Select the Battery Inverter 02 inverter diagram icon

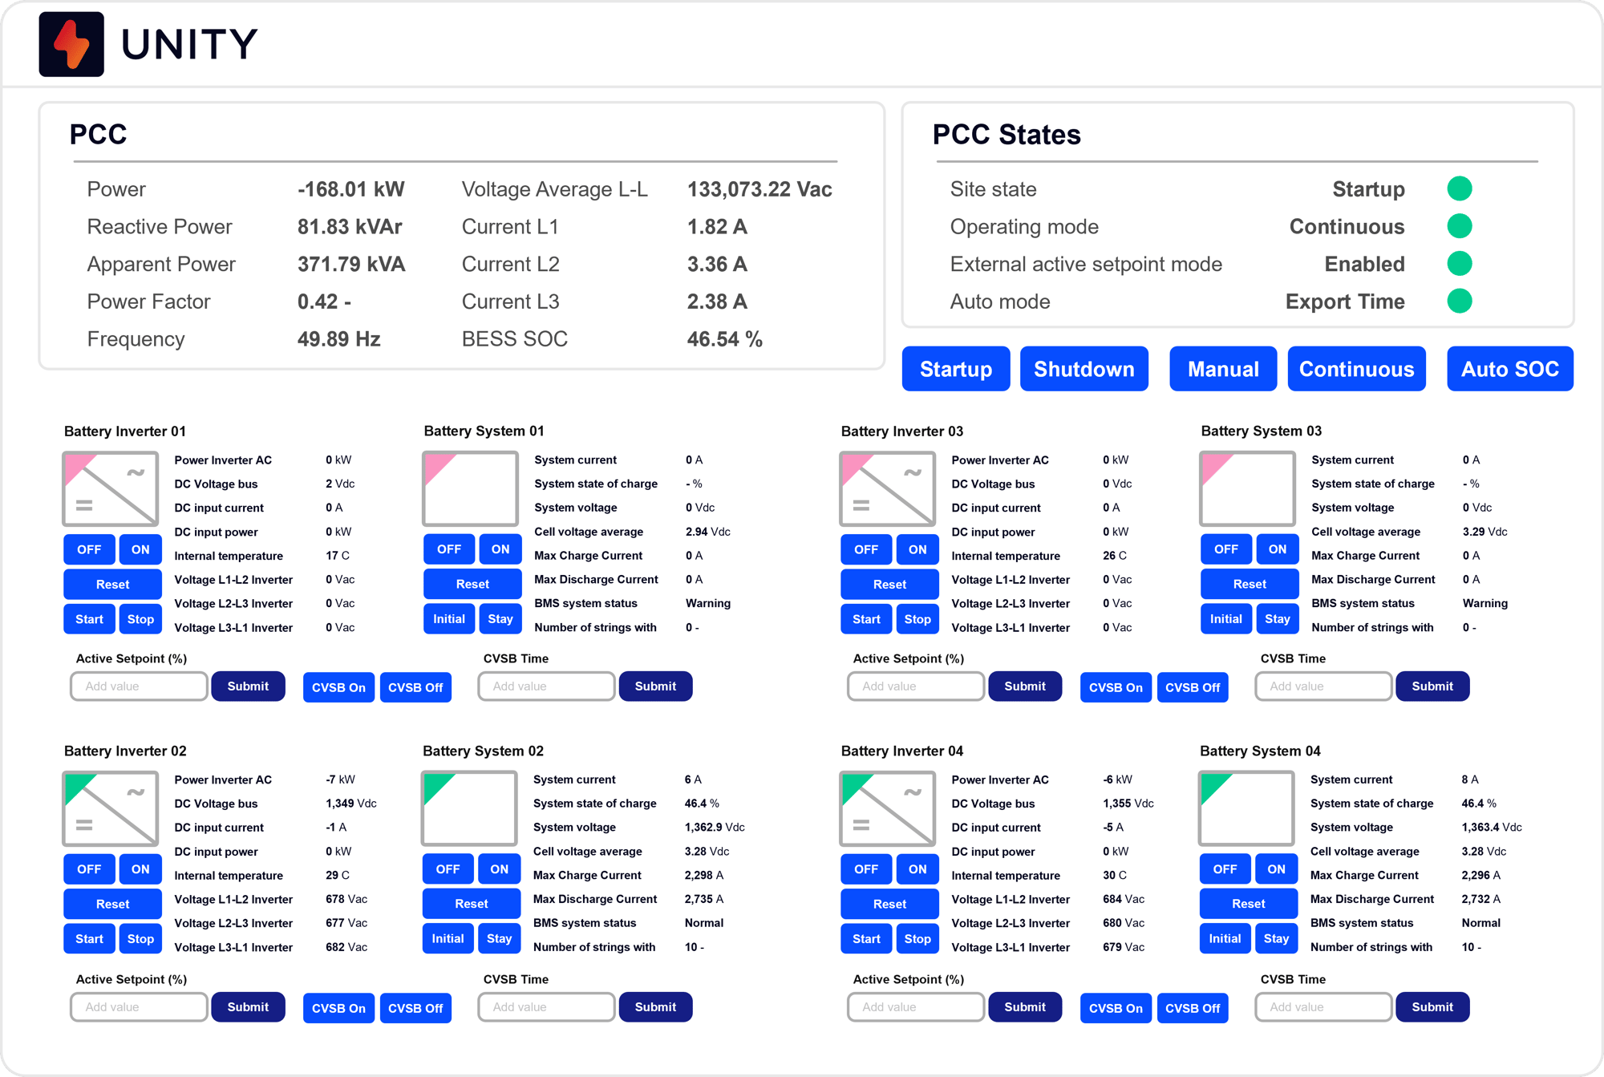[111, 808]
